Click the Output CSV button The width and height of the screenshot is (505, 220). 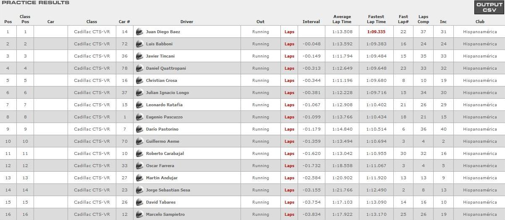[489, 7]
